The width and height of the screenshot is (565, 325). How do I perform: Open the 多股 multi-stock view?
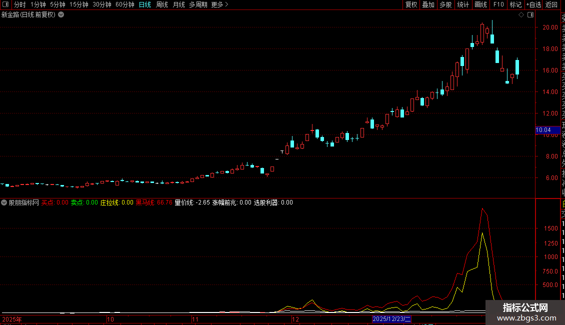[445, 4]
